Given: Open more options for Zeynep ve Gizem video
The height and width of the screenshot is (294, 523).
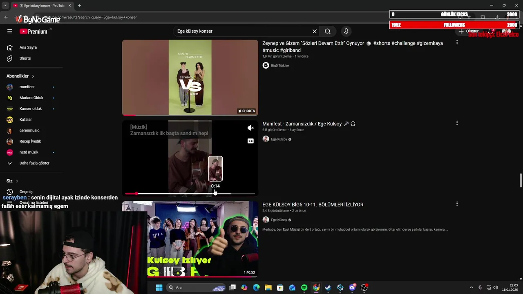Looking at the screenshot, I should click(x=457, y=42).
